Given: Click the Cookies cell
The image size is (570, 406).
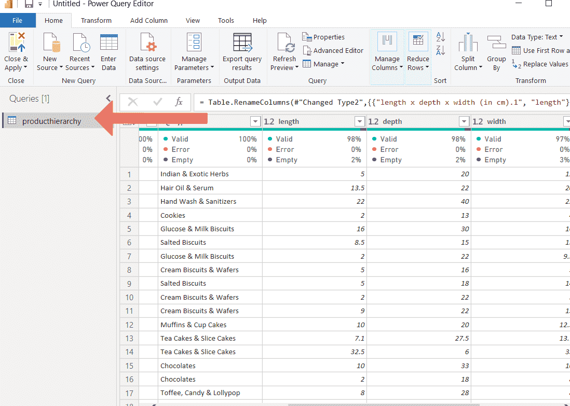Looking at the screenshot, I should click(x=210, y=215).
